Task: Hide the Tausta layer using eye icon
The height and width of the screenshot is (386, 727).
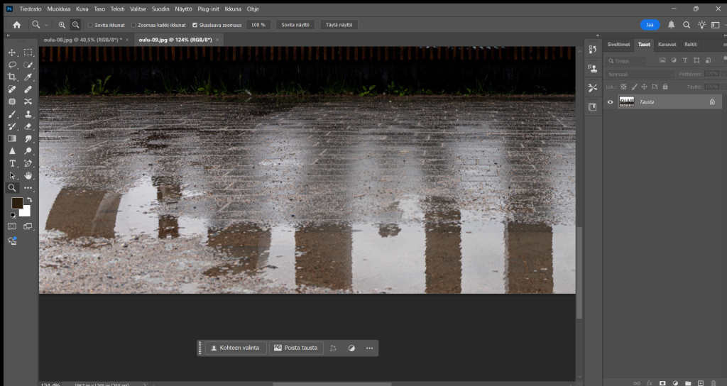Action: [610, 102]
